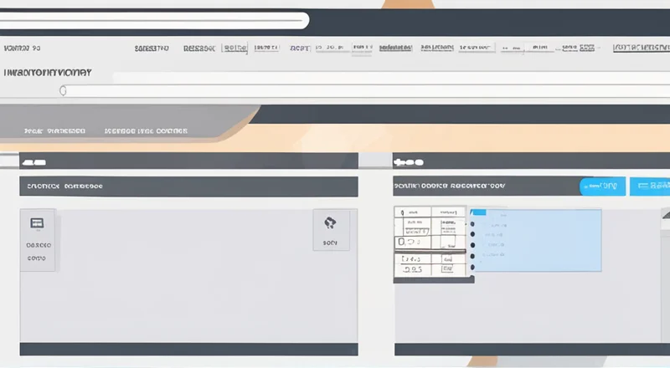Image resolution: width=670 pixels, height=368 pixels.
Task: Click the grid-layout icon in the left panel card
Action: 37,224
